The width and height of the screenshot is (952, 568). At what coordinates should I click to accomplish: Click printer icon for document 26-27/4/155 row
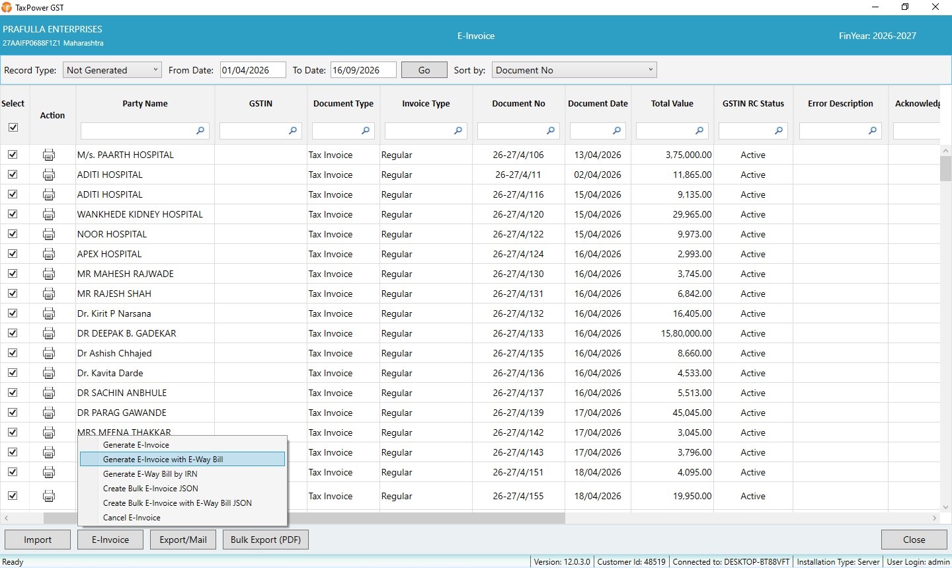click(49, 496)
